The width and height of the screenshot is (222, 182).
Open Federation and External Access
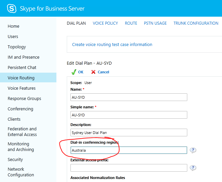click(22, 132)
